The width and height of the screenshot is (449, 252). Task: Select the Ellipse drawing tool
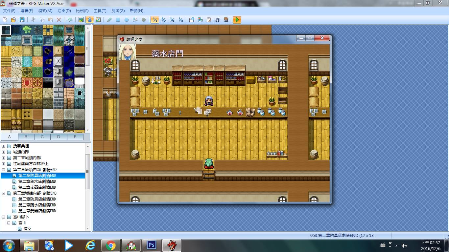tap(127, 20)
